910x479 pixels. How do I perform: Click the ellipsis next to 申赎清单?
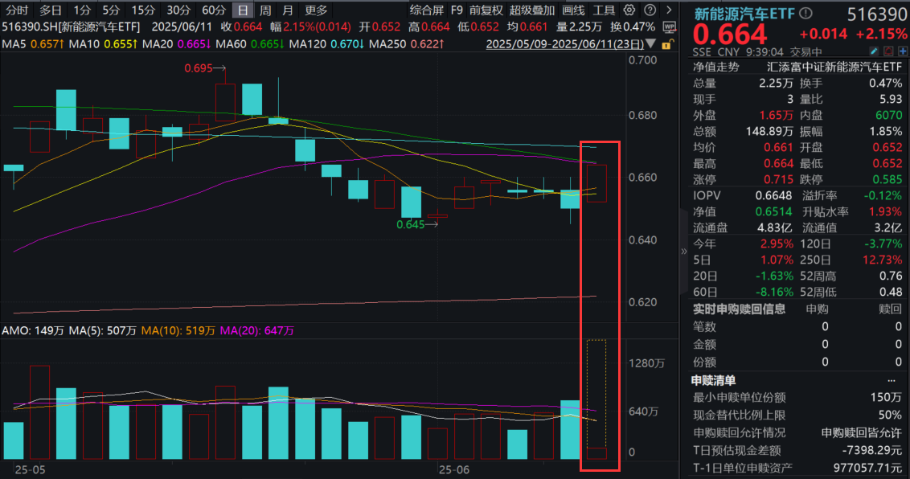click(x=891, y=380)
